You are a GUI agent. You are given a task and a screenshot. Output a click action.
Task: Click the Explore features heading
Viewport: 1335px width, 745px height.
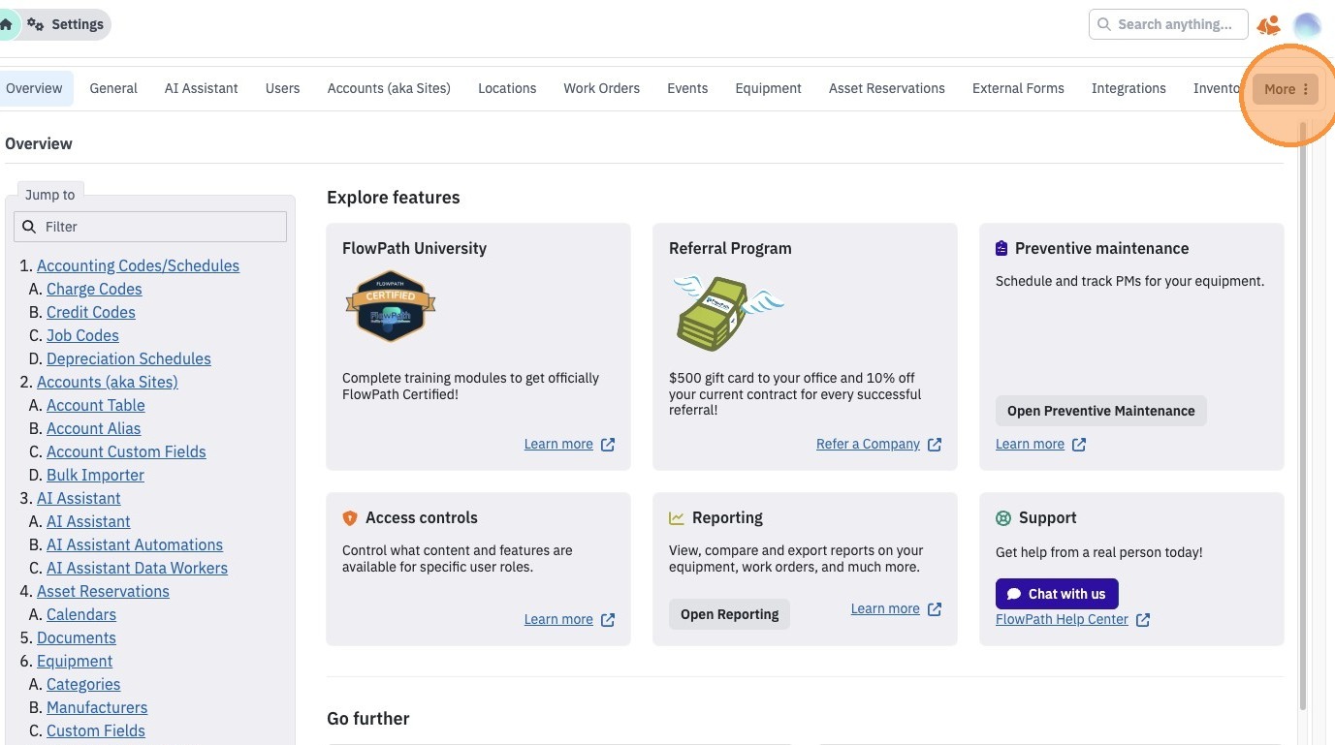pos(394,198)
